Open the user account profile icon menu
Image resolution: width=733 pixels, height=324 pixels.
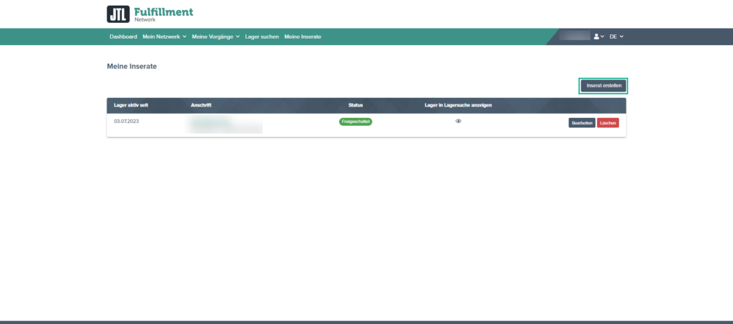pyautogui.click(x=599, y=36)
